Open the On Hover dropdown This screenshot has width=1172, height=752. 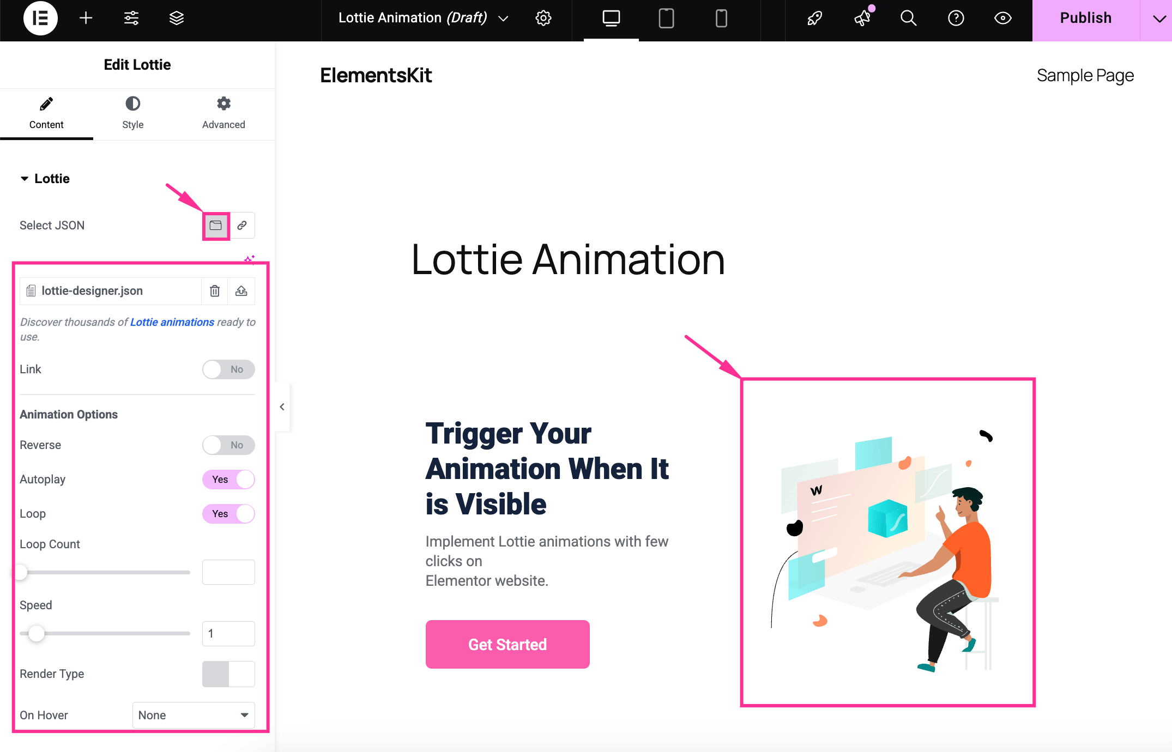pyautogui.click(x=193, y=715)
